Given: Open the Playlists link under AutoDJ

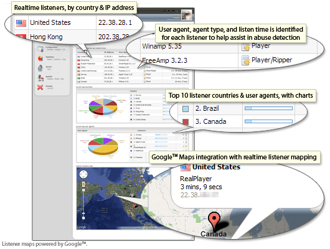Looking at the screenshot, I should tap(50, 79).
